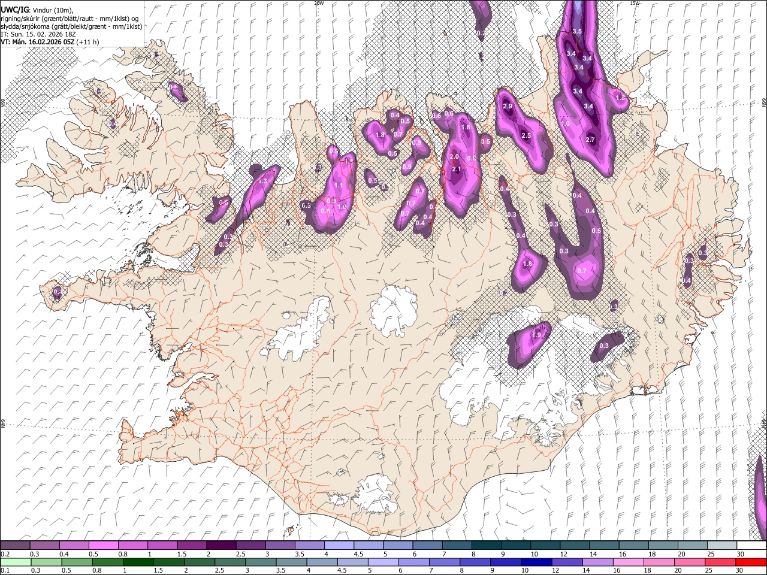The width and height of the screenshot is (767, 575).
Task: Pick the pale green swatch between 0.1 and 0.3
Action: click(15, 562)
